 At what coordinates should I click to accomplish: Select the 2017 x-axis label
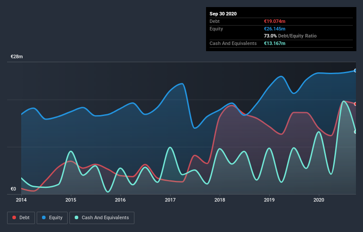[x=170, y=200]
